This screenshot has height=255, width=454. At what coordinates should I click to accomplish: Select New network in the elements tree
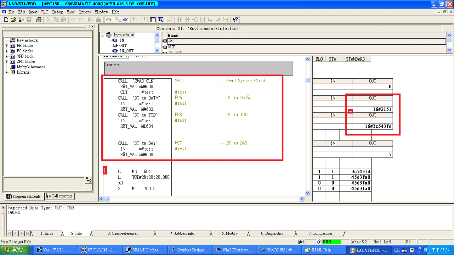coord(27,40)
